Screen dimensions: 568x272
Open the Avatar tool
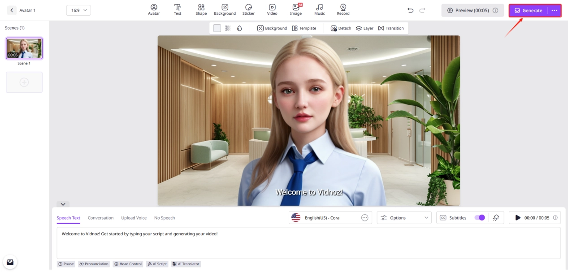point(154,9)
